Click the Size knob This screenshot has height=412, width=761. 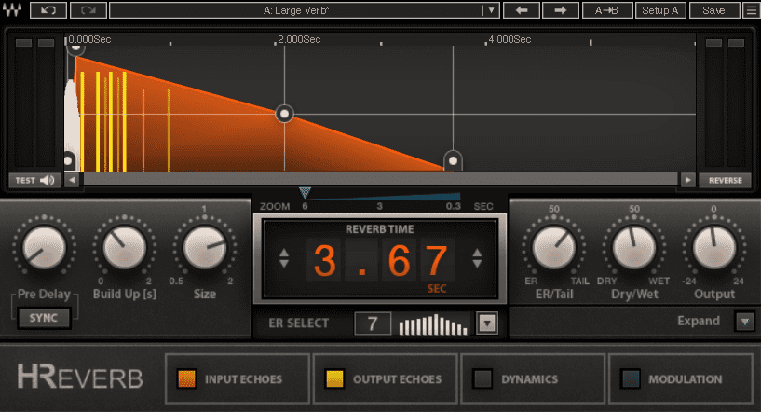(x=204, y=248)
